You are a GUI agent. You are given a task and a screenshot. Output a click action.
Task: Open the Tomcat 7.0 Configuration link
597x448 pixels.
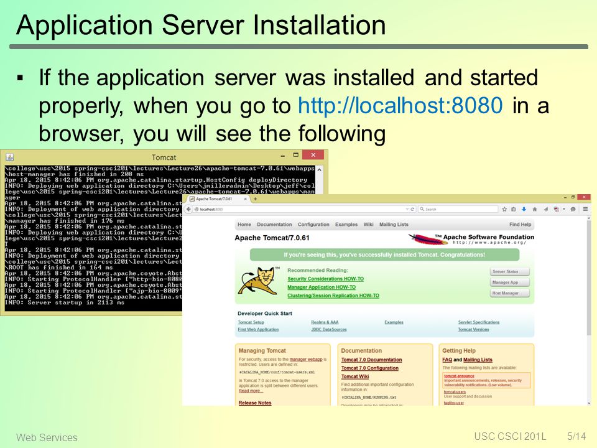(369, 368)
